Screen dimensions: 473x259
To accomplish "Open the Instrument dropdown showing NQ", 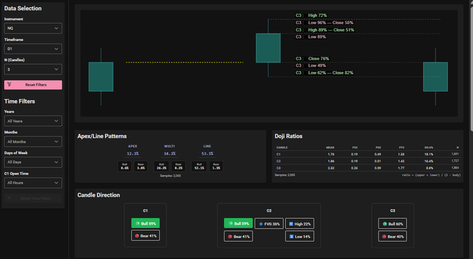I will coord(33,28).
